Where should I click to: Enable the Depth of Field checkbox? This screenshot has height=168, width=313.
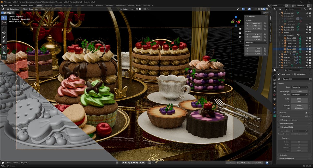(x=281, y=127)
